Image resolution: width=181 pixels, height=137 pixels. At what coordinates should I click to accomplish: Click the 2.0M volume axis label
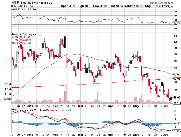pyautogui.click(x=7, y=84)
